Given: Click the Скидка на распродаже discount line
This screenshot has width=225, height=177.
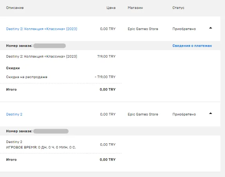Looking at the screenshot, I should (27, 77).
